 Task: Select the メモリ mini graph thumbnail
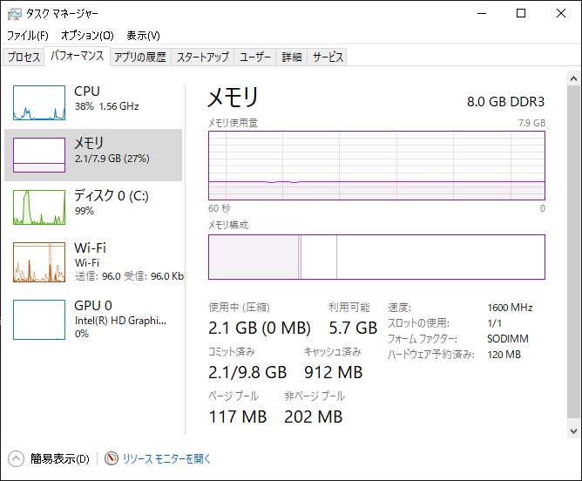pyautogui.click(x=39, y=155)
